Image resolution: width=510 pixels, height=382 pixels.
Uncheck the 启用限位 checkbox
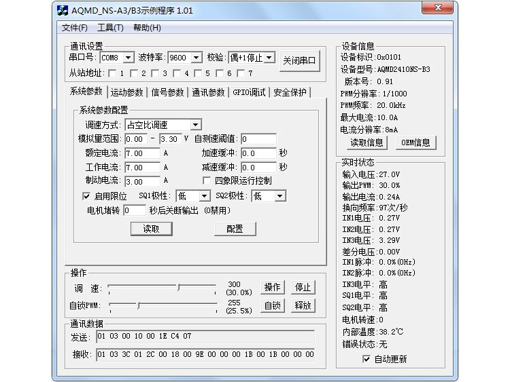[86, 196]
